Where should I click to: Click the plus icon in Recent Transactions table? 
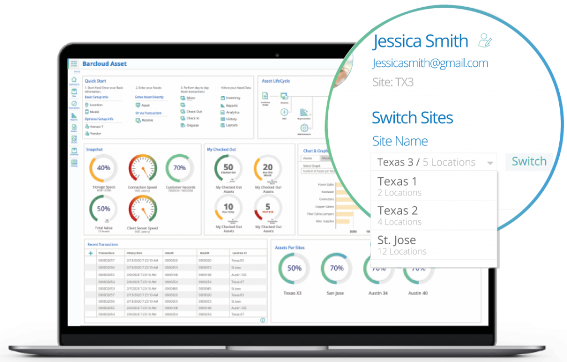point(91,253)
